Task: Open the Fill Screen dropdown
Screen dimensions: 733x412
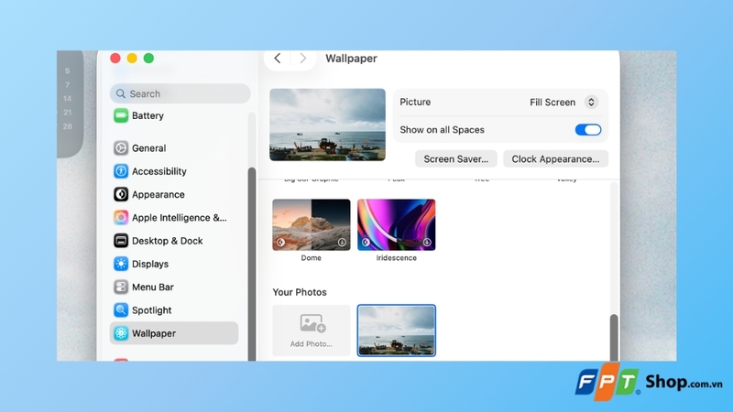Action: 563,102
